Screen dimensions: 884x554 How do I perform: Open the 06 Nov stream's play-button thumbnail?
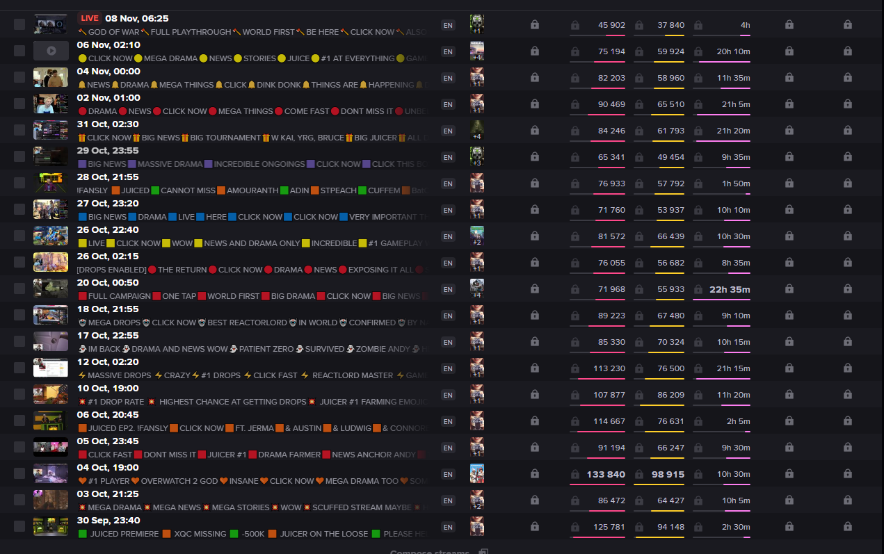[51, 51]
